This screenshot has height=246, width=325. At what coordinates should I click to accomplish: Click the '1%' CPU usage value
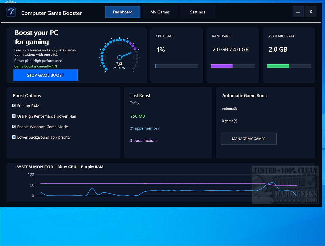click(161, 50)
